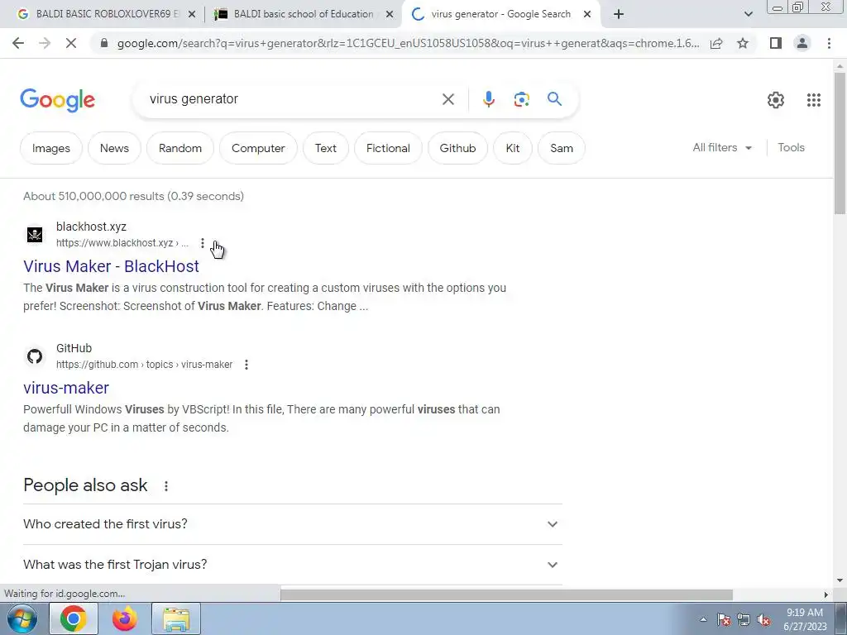Viewport: 847px width, 635px height.
Task: Share this page icon in address bar
Action: 716,43
